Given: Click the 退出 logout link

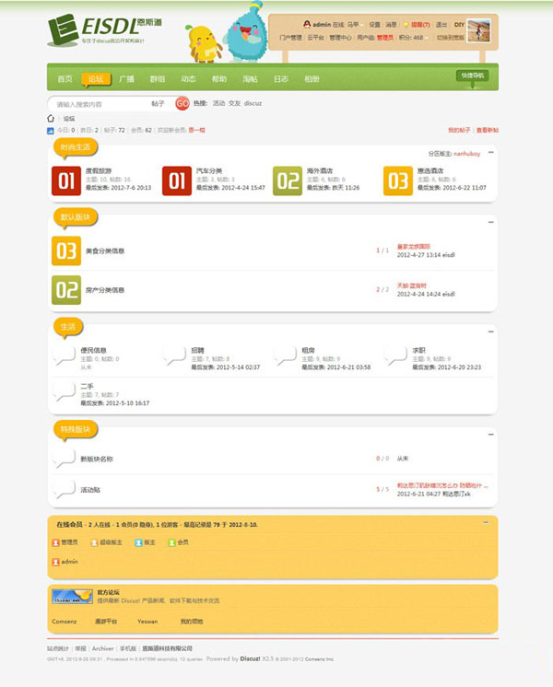Looking at the screenshot, I should click(x=441, y=25).
